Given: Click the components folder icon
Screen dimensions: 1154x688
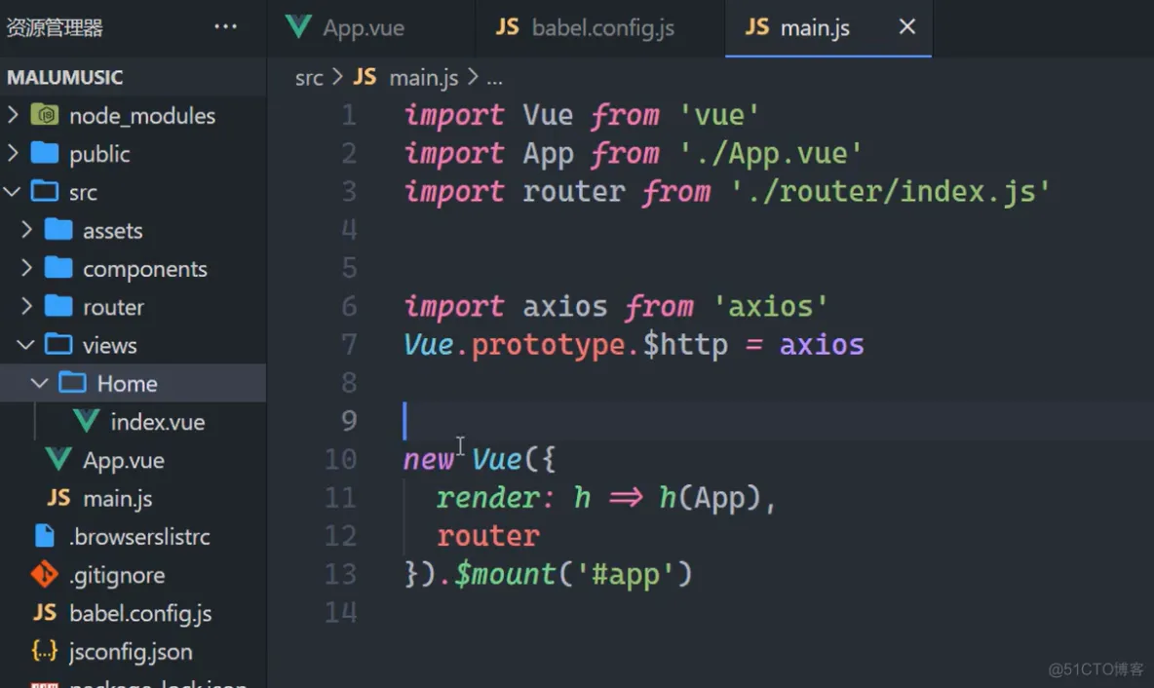Looking at the screenshot, I should point(58,268).
